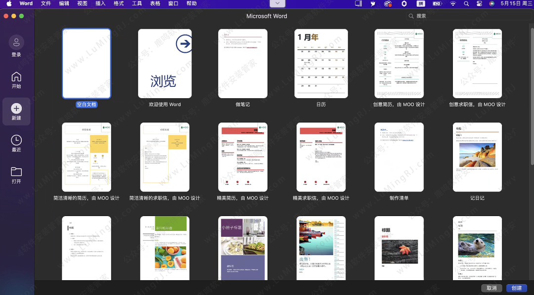Open the 开始 home icon in sidebar
534x295 pixels.
[x=16, y=77]
